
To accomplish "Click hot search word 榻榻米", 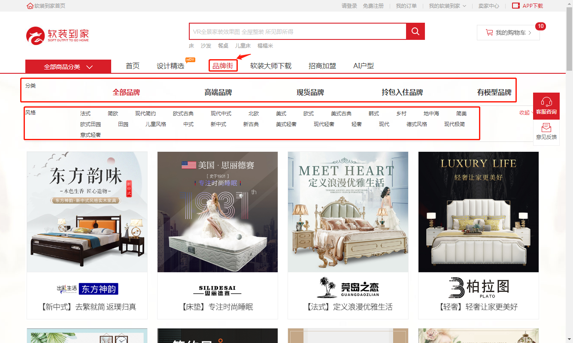I will point(265,45).
